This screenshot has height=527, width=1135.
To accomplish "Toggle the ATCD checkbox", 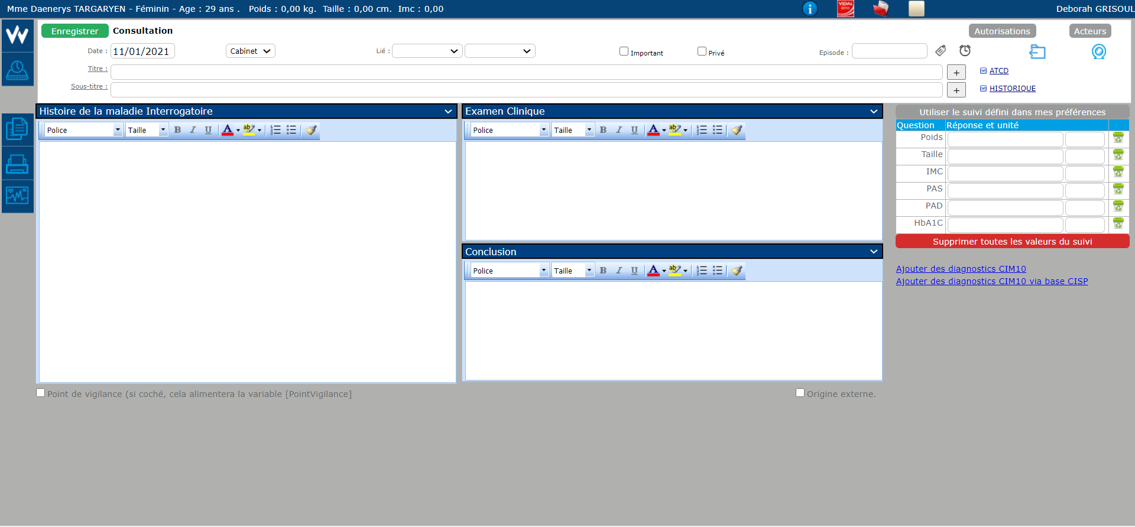I will point(984,71).
